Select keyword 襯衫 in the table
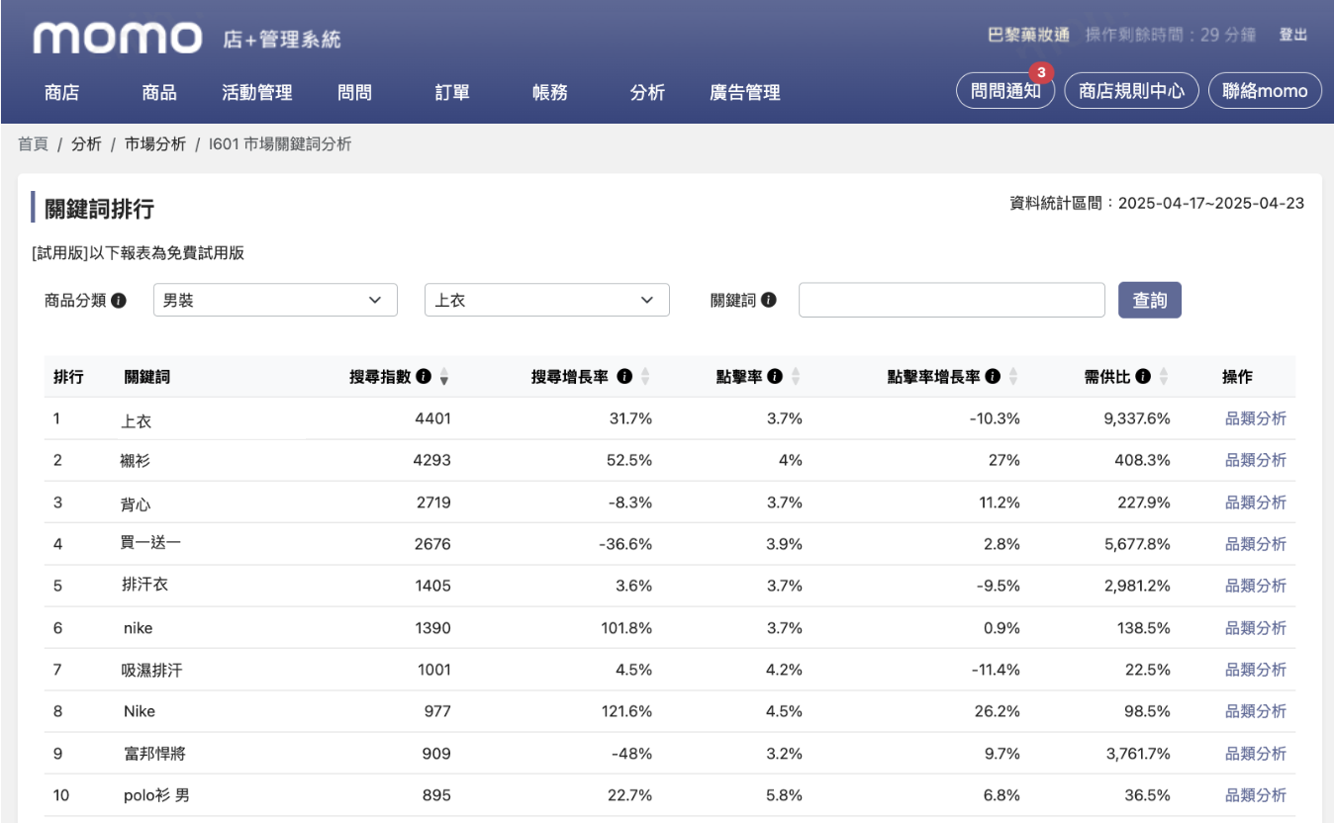This screenshot has height=823, width=1336. tap(136, 461)
